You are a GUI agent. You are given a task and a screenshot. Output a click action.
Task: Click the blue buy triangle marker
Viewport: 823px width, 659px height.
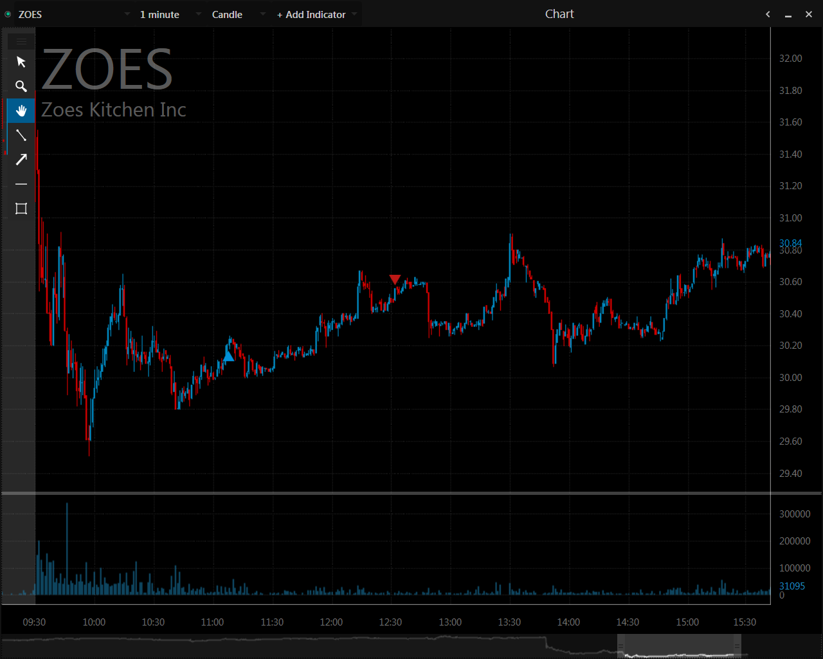[x=228, y=356]
